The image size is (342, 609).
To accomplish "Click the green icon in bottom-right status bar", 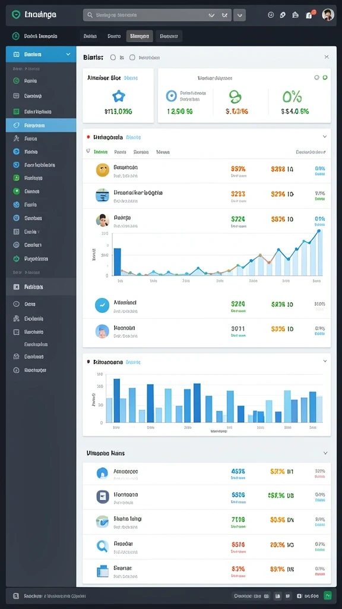I will pos(328,595).
